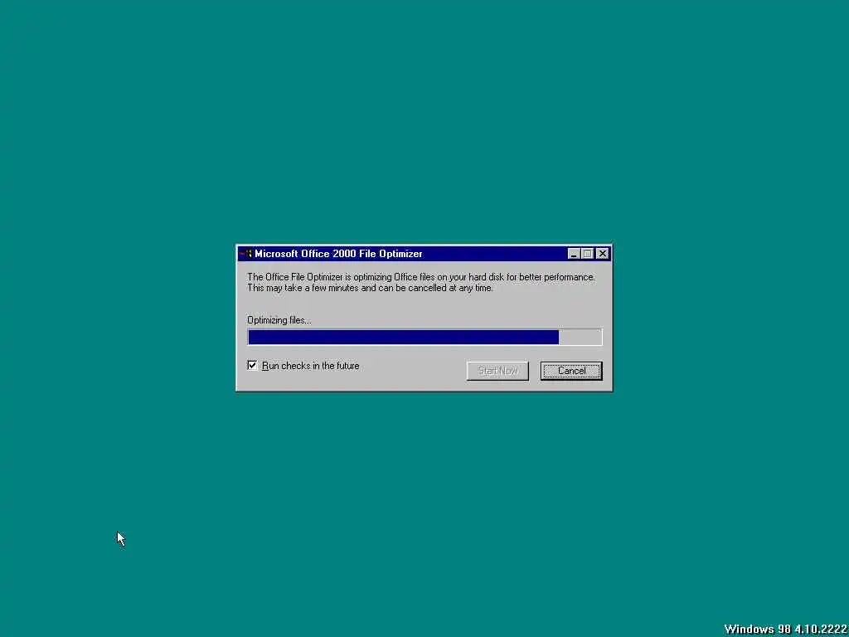This screenshot has width=849, height=637.
Task: Cancel the Office file optimization
Action: (571, 371)
